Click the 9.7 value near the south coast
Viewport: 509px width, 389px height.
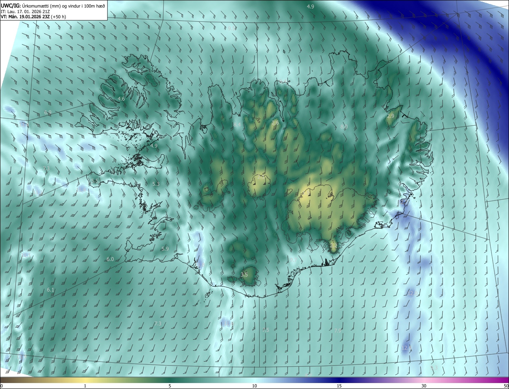point(293,260)
